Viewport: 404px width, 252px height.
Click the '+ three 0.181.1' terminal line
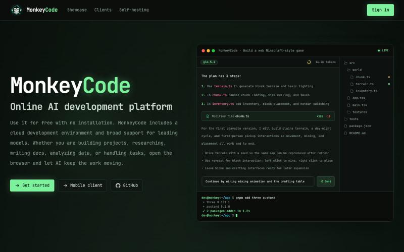(216, 202)
